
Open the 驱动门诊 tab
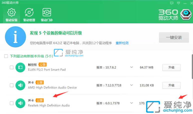(47, 15)
